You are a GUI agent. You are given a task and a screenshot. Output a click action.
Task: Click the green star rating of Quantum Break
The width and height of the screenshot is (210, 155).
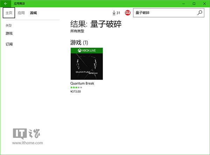76,88
